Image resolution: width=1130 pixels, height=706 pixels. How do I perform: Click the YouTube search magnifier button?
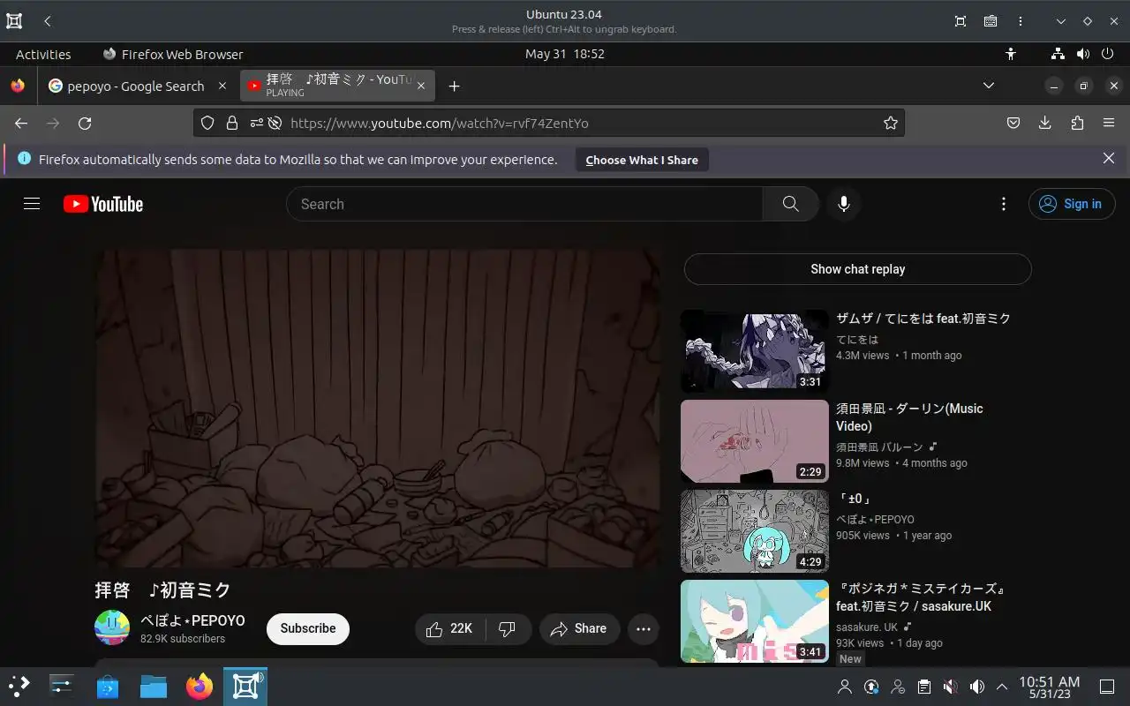[791, 204]
